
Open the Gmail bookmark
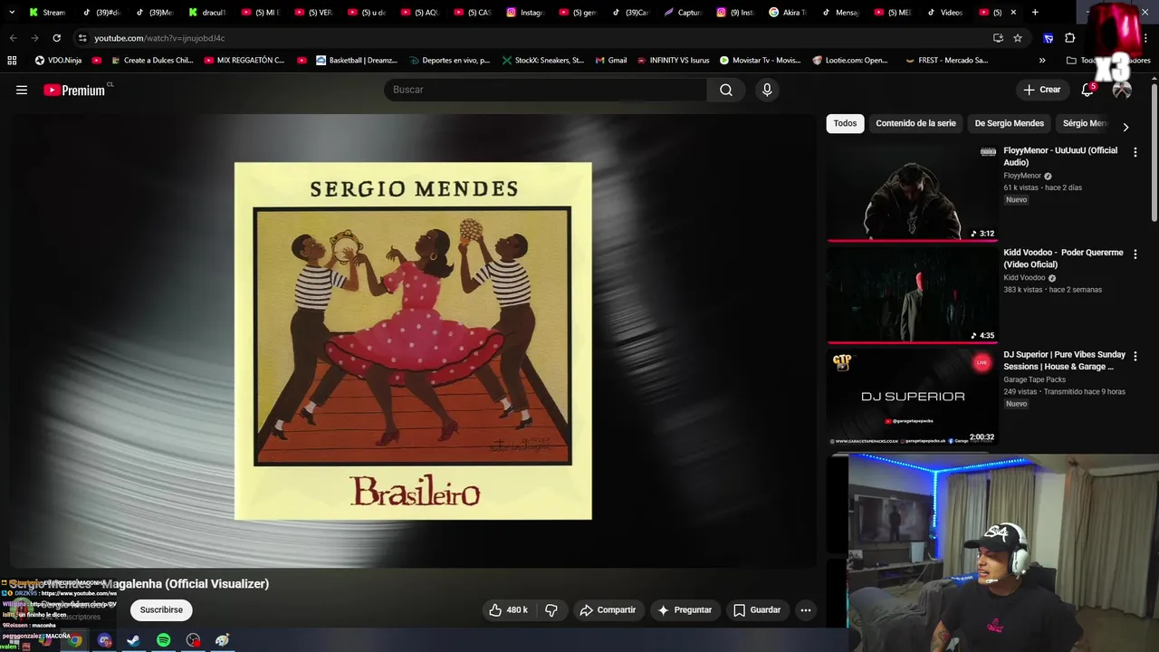[x=611, y=61]
